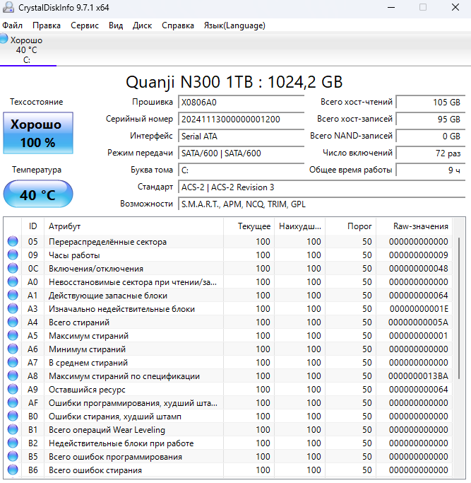The image size is (471, 483).
Task: Click the status orb of attribute B1 Wear Leveling
Action: click(x=13, y=430)
